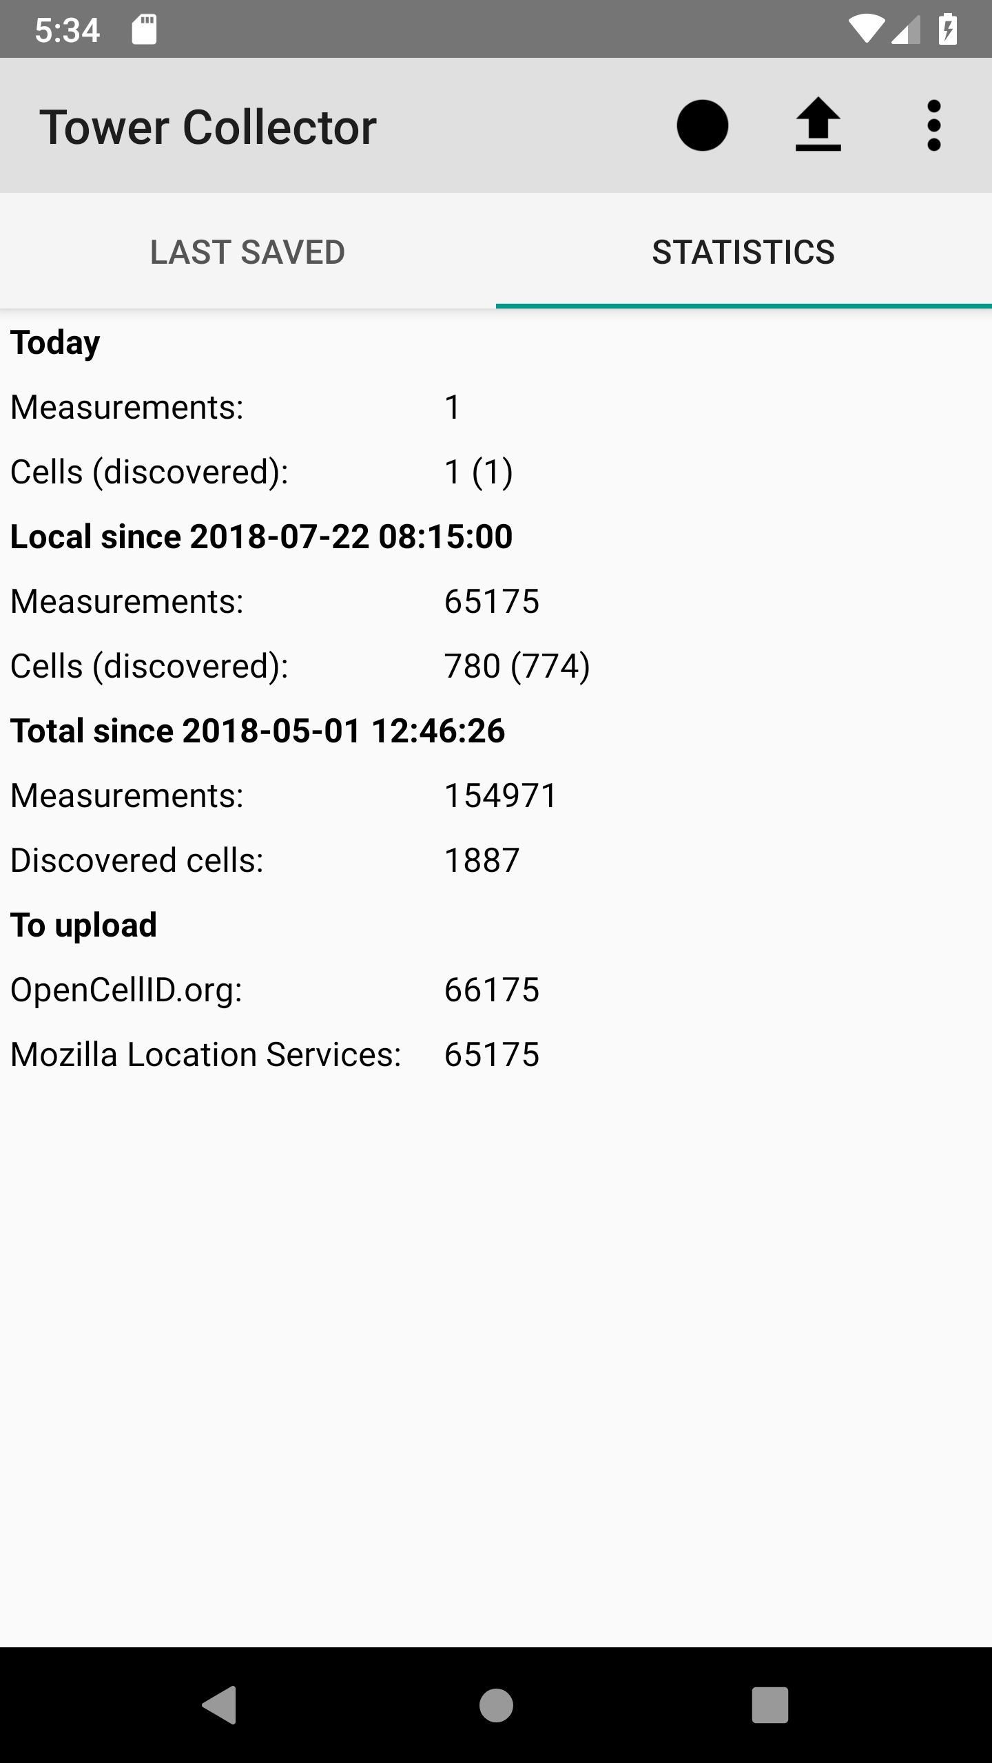This screenshot has height=1763, width=992.
Task: Tap the upload arrow icon
Action: (818, 125)
